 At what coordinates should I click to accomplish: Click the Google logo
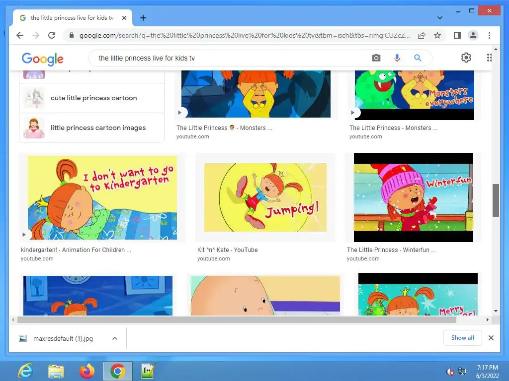tap(43, 59)
